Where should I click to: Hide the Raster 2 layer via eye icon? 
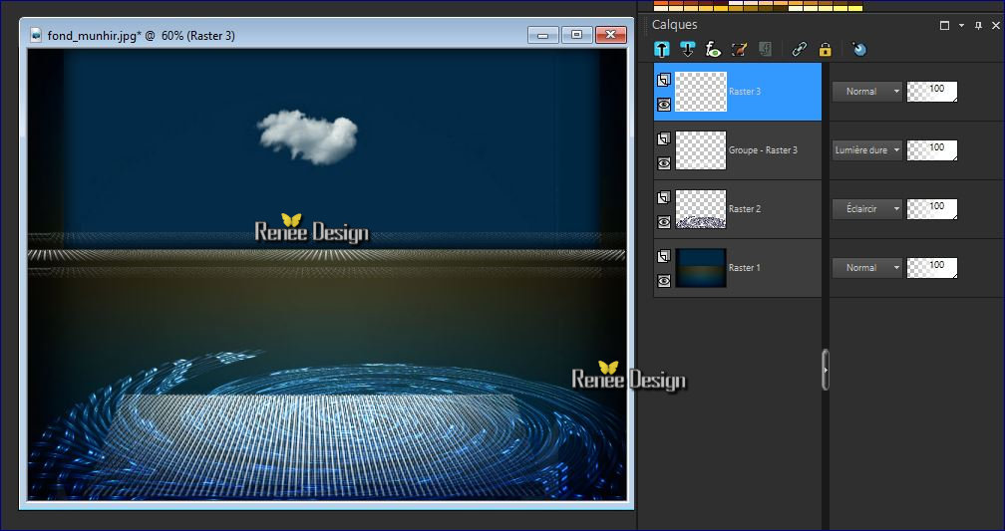664,222
